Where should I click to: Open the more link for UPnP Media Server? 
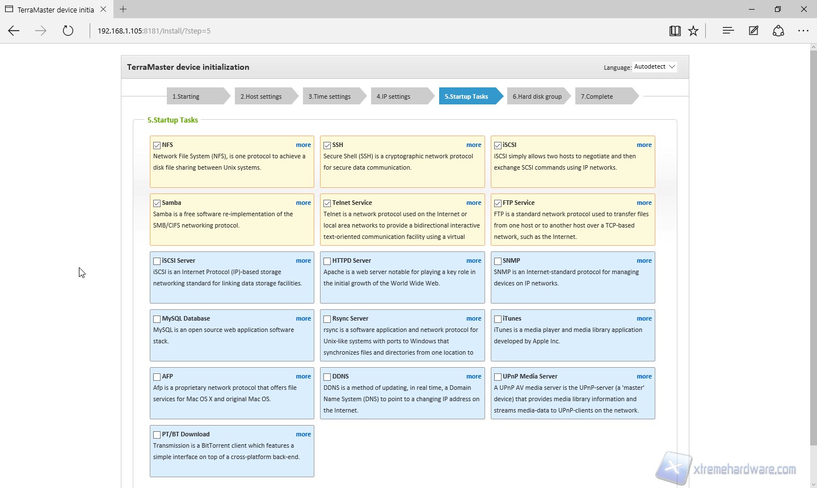click(x=644, y=377)
